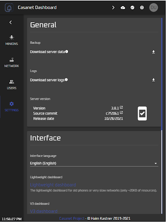
Task: Open the Network section
Action: pyautogui.click(x=12, y=62)
